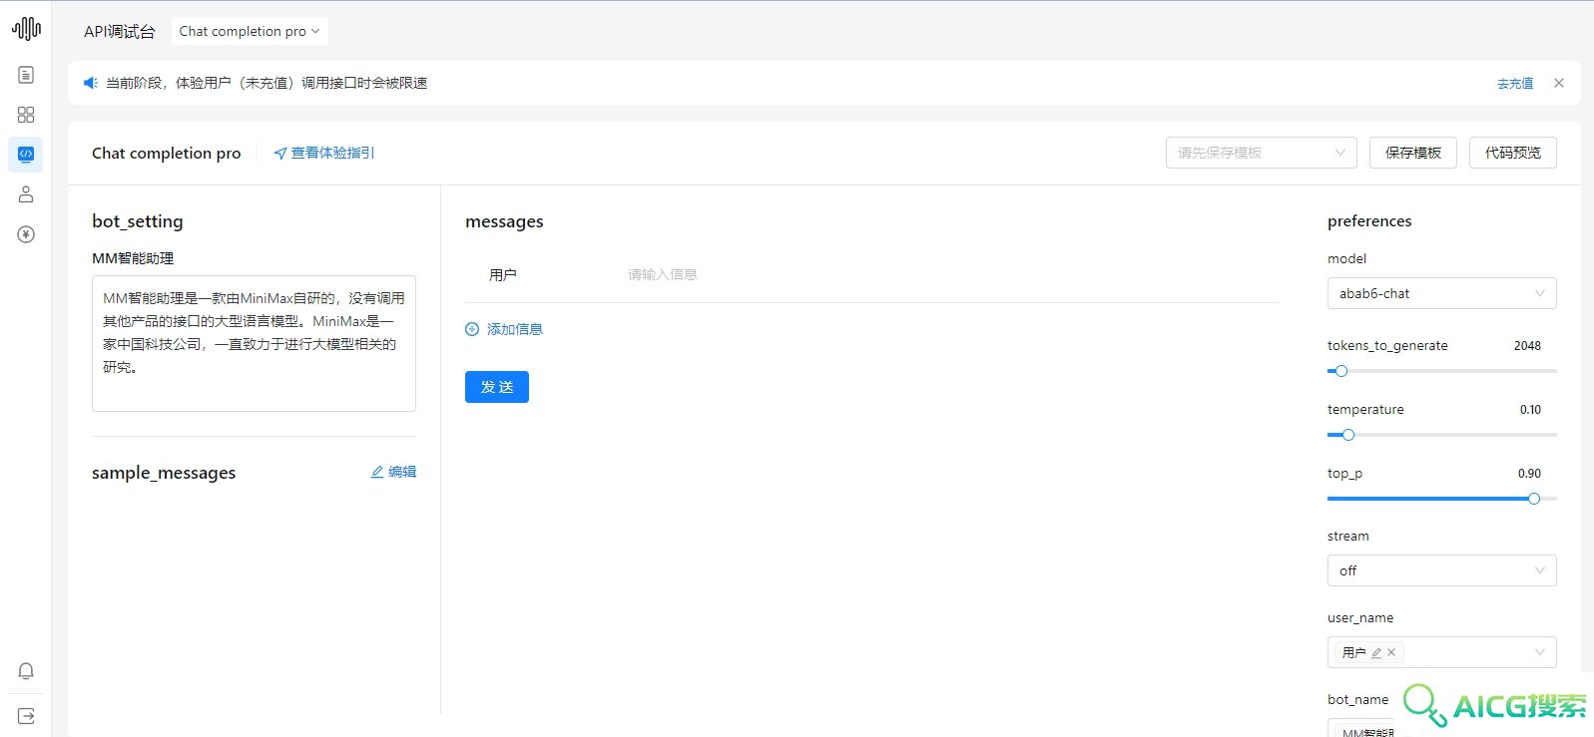Open the stream off dropdown
The width and height of the screenshot is (1594, 737).
[x=1441, y=570]
